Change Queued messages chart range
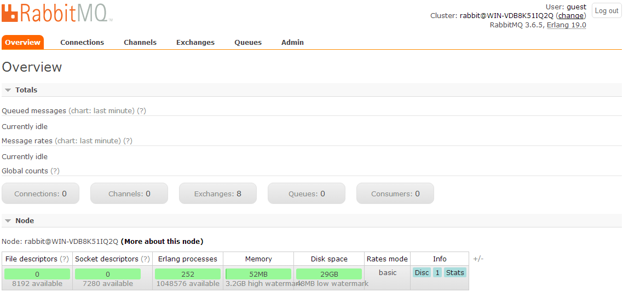The width and height of the screenshot is (623, 292). (x=102, y=110)
